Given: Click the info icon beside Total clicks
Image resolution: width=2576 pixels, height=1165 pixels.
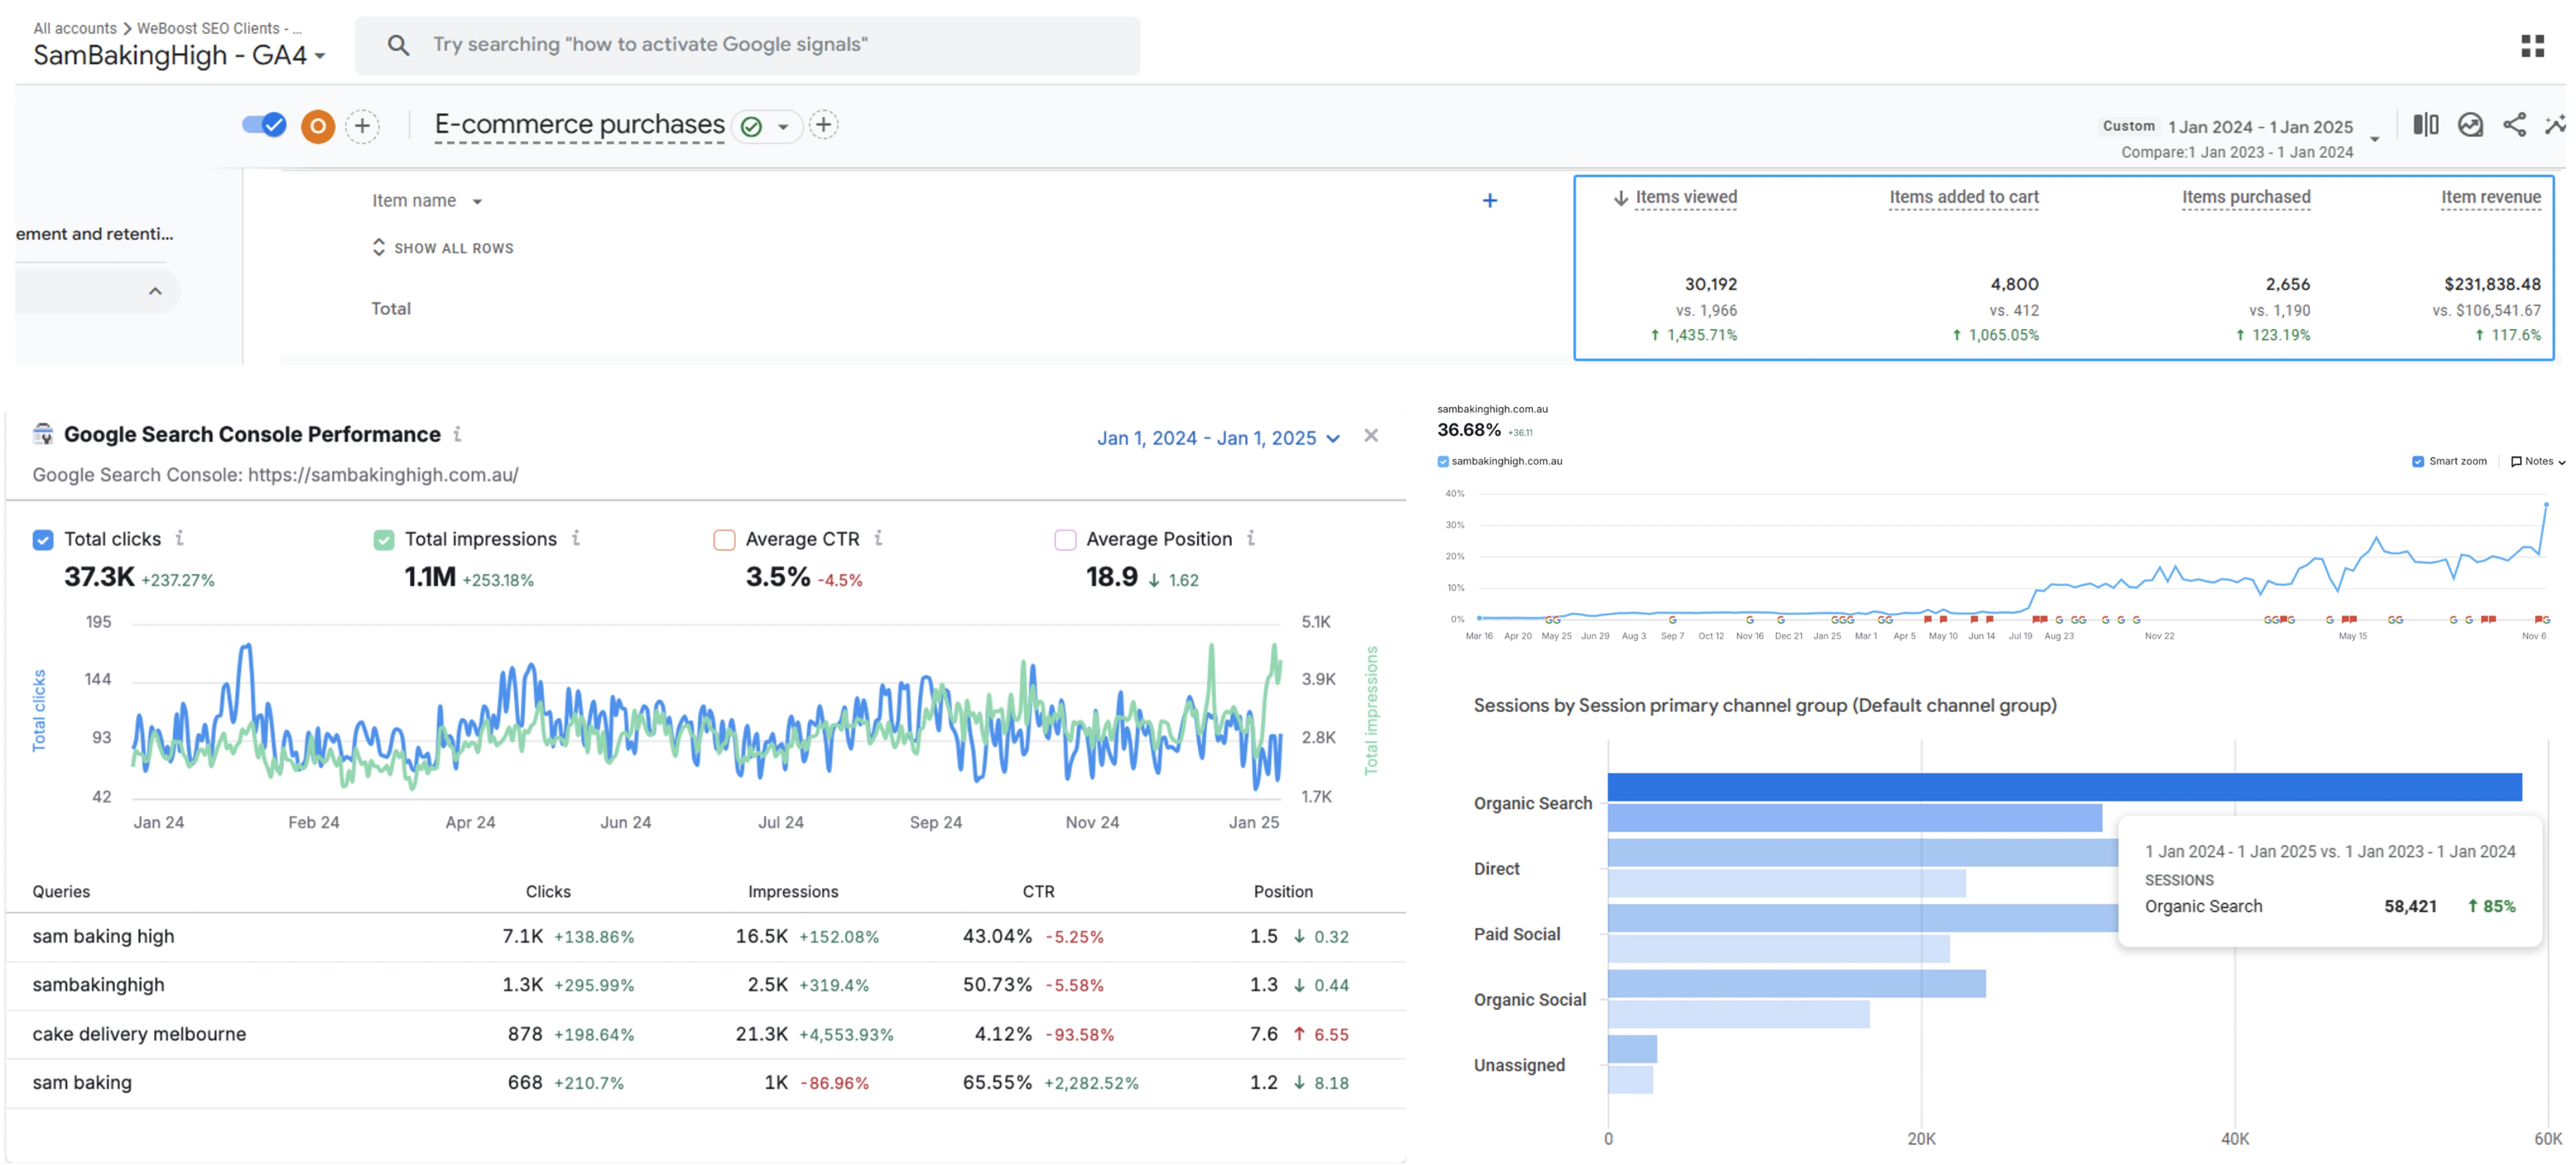Looking at the screenshot, I should (x=180, y=539).
